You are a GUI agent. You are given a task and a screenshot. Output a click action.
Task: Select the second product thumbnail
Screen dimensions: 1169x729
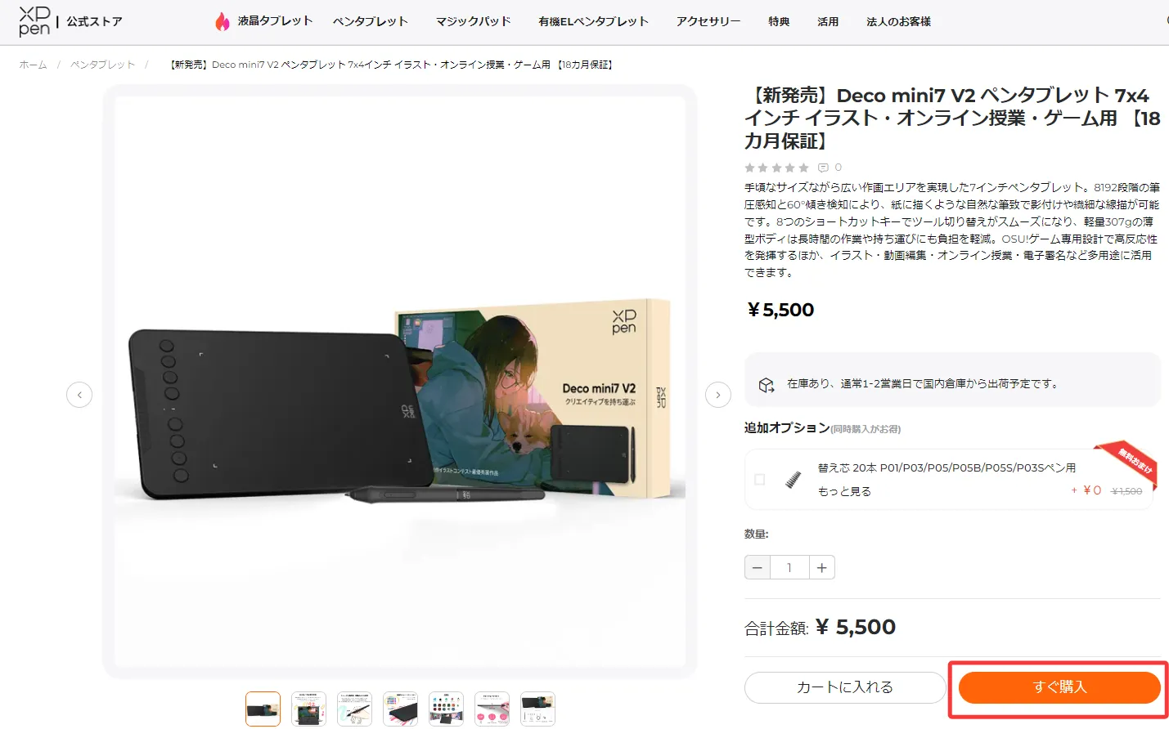(308, 709)
